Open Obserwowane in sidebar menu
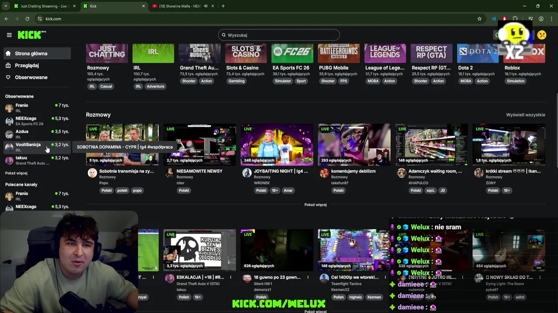 tap(37, 77)
